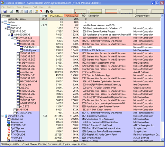Select the WMIPRVSE.E... process row
The height and width of the screenshot is (147, 165).
pyautogui.click(x=81, y=47)
